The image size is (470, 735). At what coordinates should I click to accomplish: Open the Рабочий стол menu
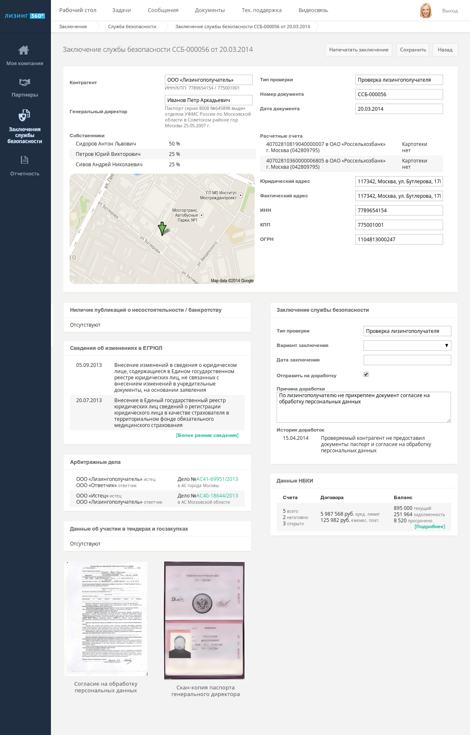(x=78, y=10)
